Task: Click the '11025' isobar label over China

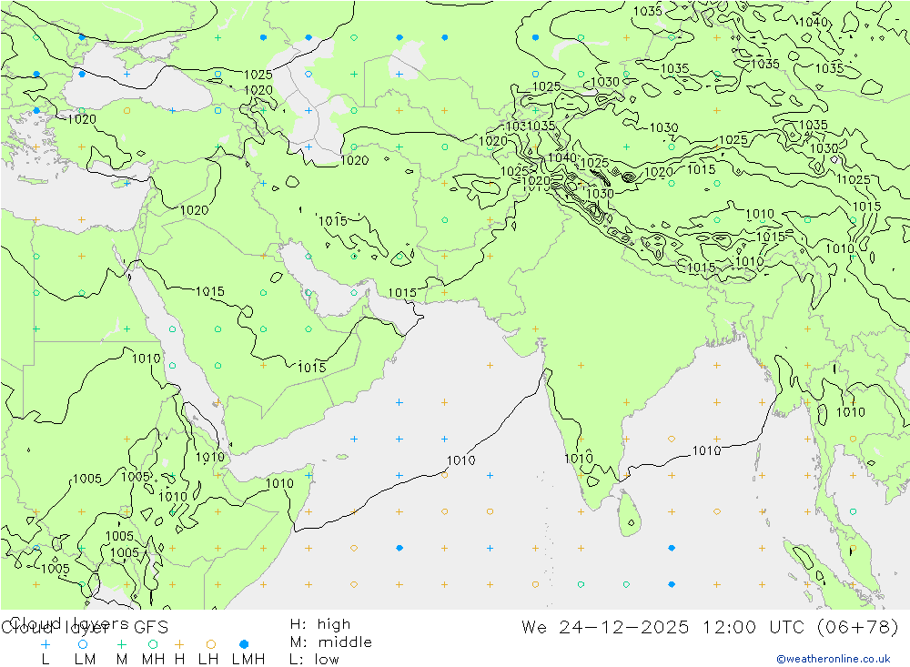Action: pyautogui.click(x=854, y=179)
